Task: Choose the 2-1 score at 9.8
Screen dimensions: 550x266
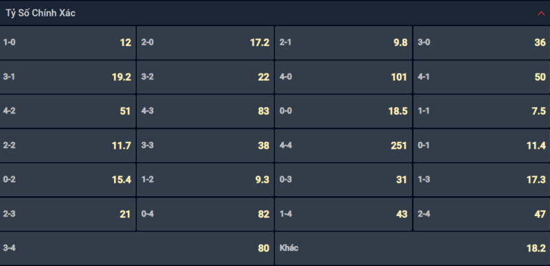Action: pos(343,43)
